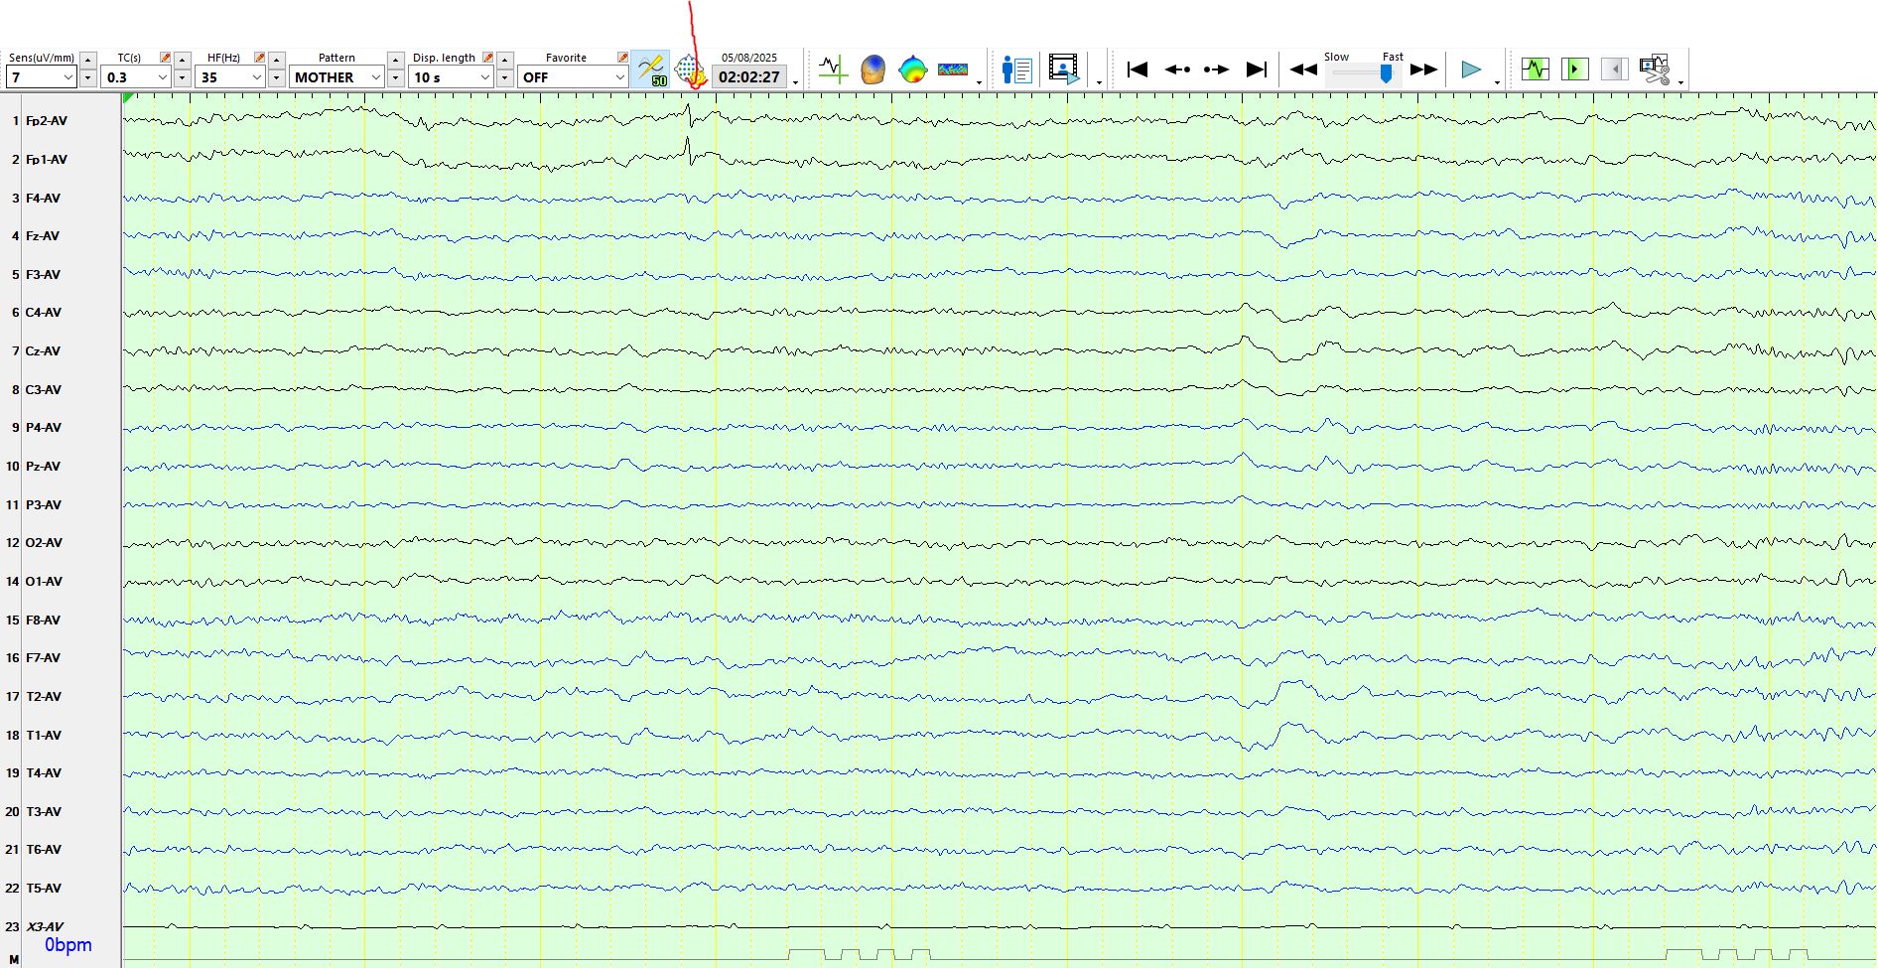
Task: Select previous Pattern with the up arrow
Action: click(x=396, y=60)
